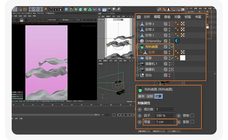
Task: Enable the 膨胀 checkbox
Action: click(x=192, y=122)
